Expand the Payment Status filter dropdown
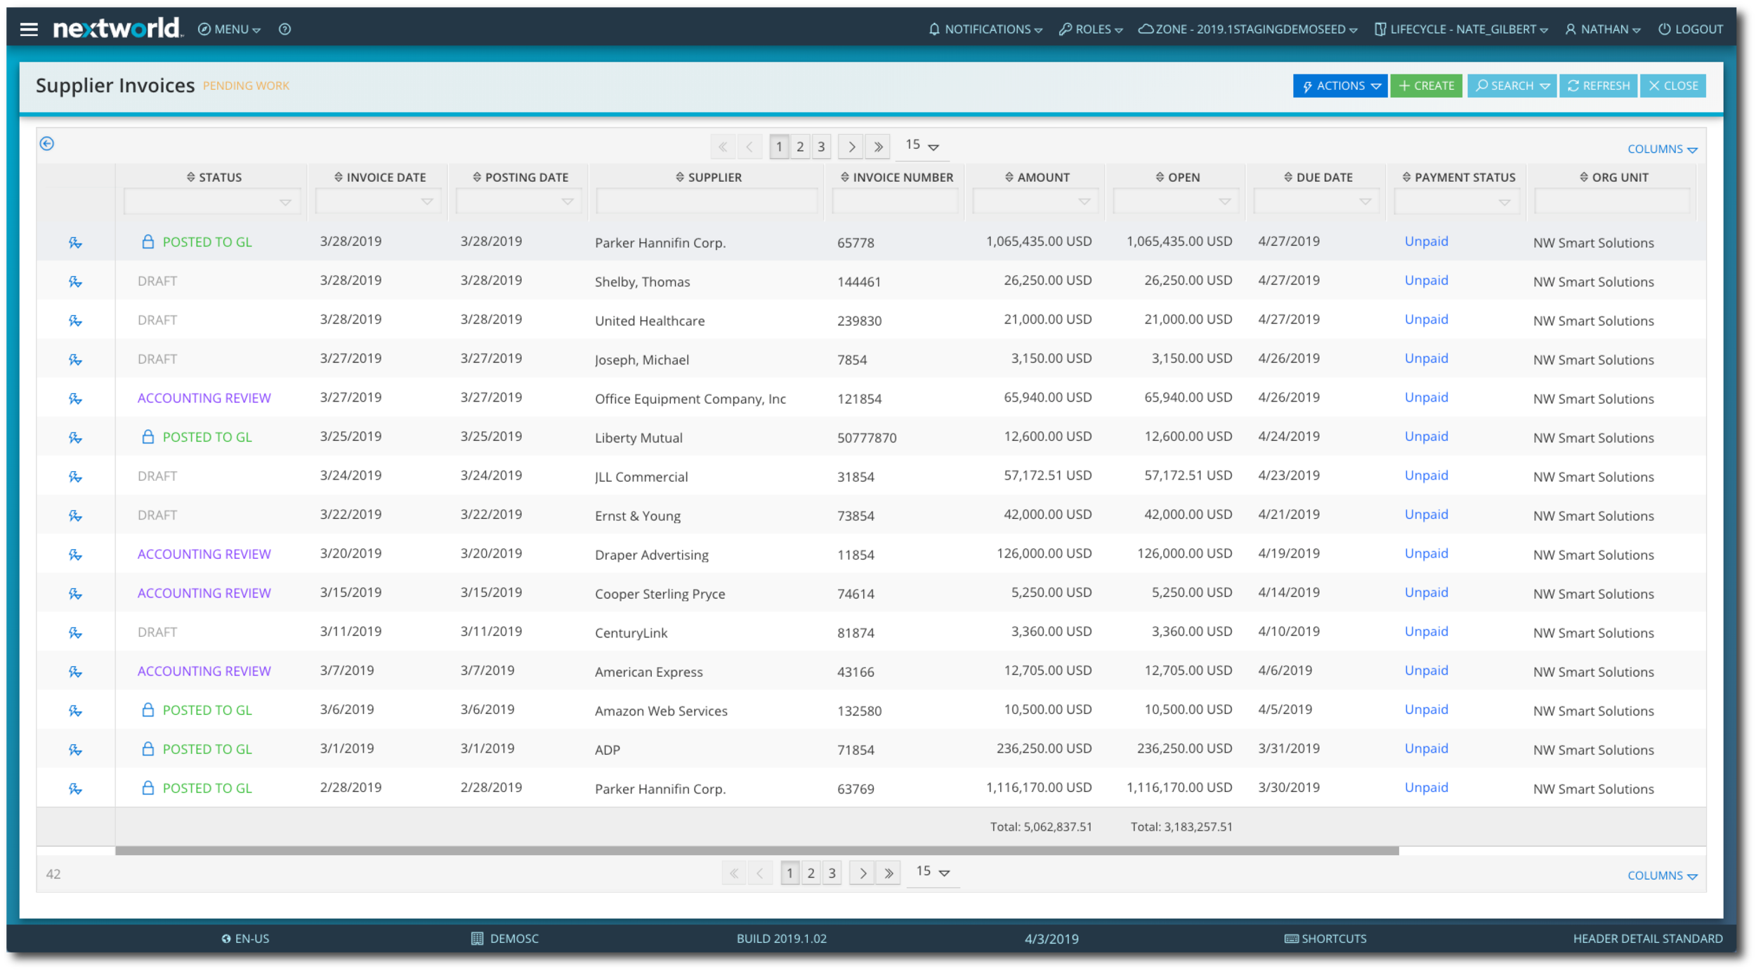The width and height of the screenshot is (1756, 971). [x=1505, y=202]
